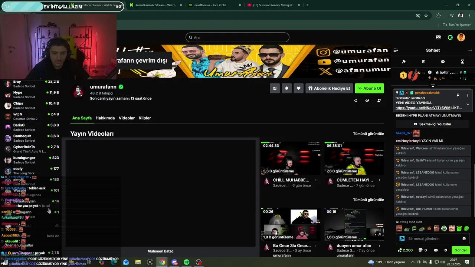Click the trash icon in chat toolbar

(x=423, y=62)
